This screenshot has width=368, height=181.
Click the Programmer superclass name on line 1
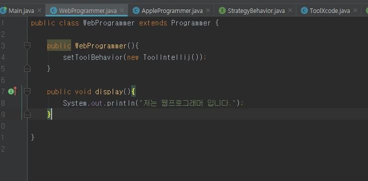191,23
